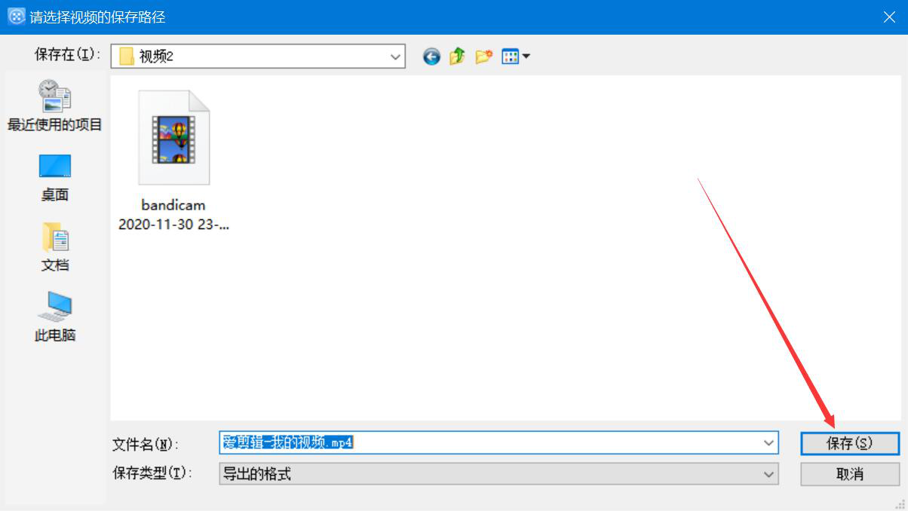This screenshot has height=511, width=908.
Task: Open the Documents sidebar location
Action: (x=54, y=248)
